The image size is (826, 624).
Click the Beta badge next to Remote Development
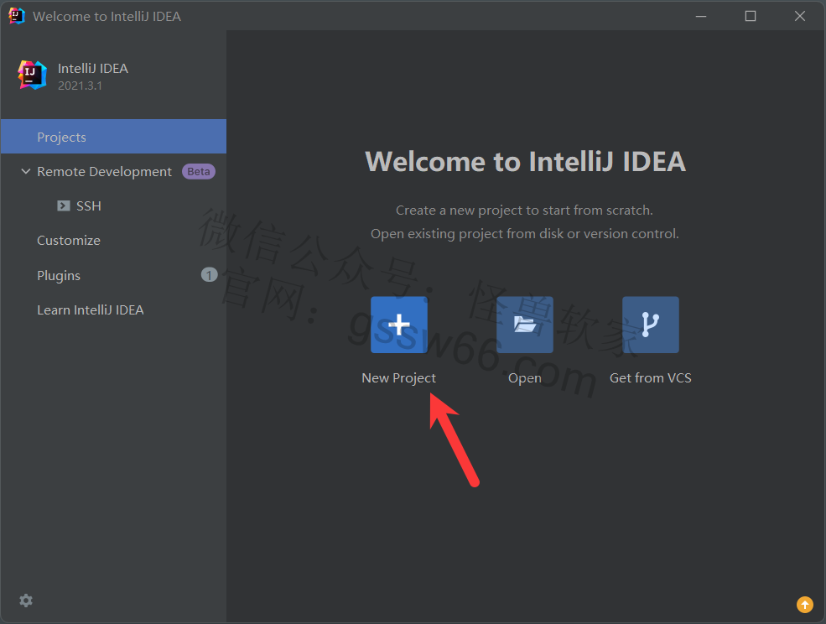tap(199, 171)
